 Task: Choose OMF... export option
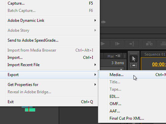(132, 104)
